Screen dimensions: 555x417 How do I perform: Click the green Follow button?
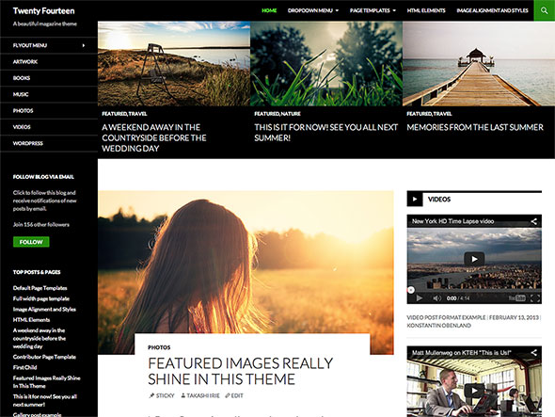point(31,242)
